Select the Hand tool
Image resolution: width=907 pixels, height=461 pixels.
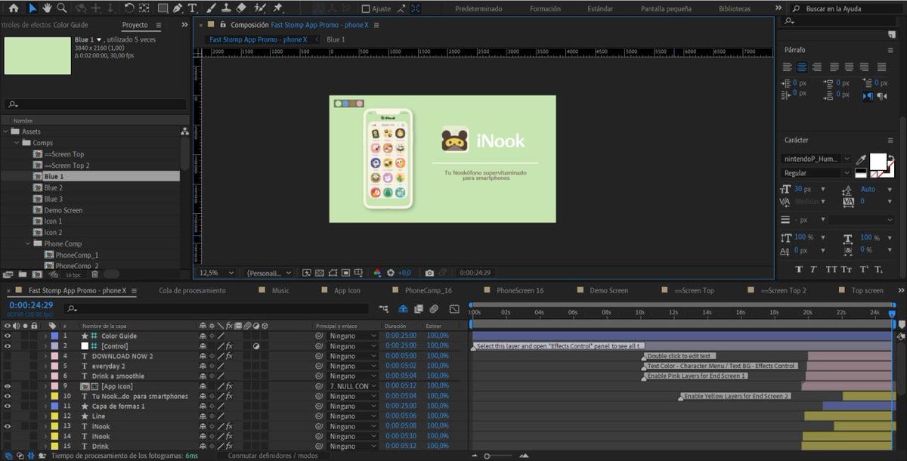47,8
